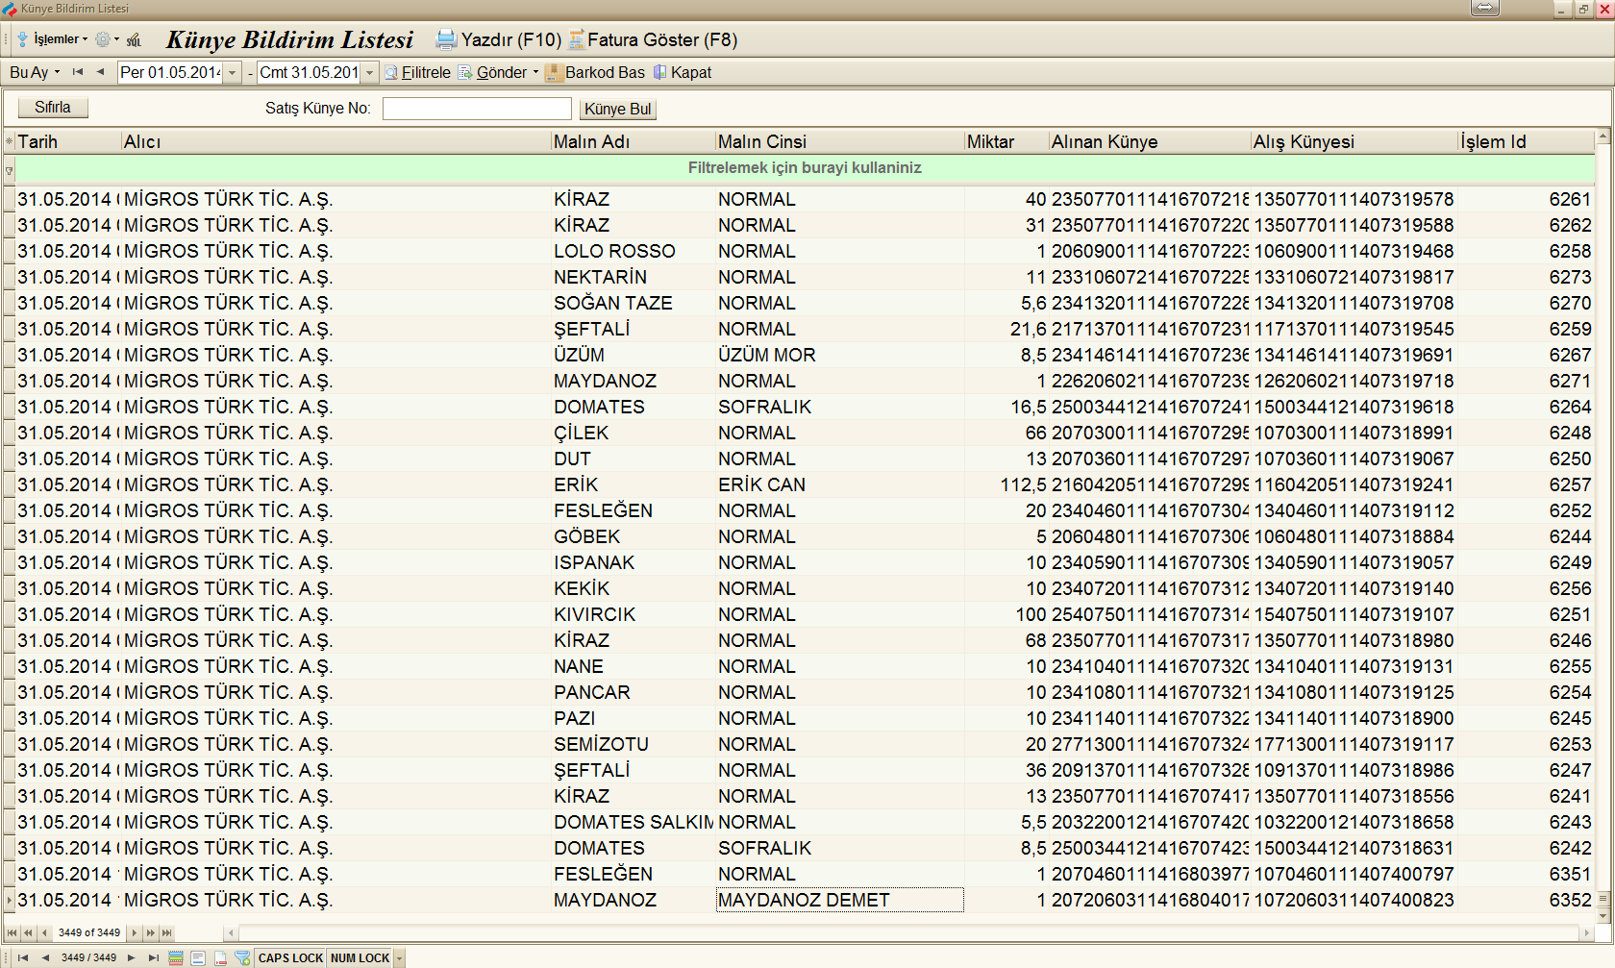Click the Sıfırla reset button
The height and width of the screenshot is (968, 1615).
pos(53,108)
